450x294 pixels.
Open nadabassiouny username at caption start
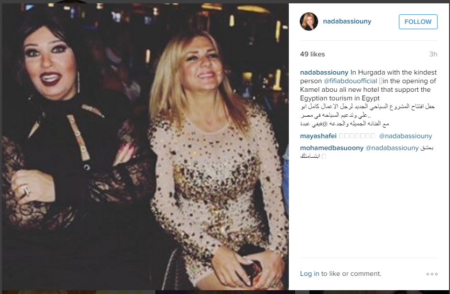click(324, 72)
